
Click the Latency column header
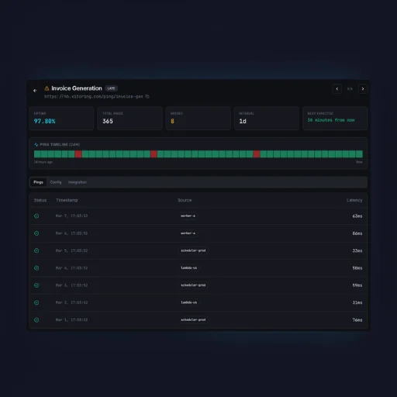[354, 200]
